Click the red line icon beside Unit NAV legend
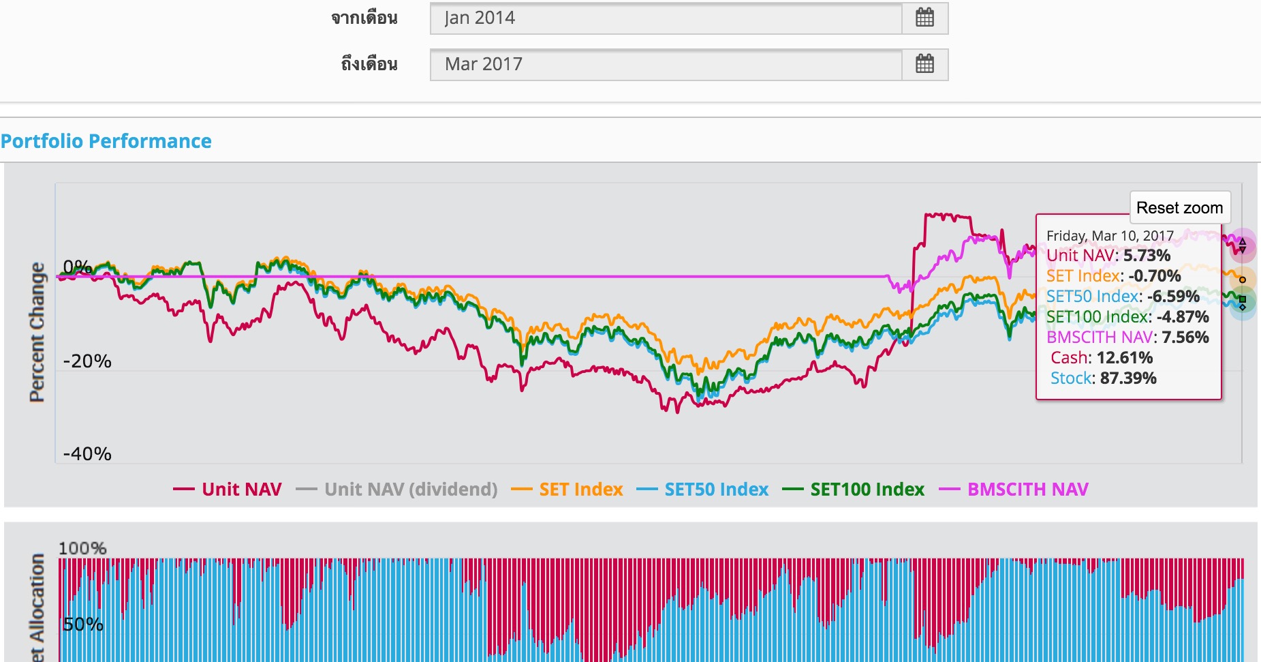The image size is (1261, 662). tap(184, 490)
